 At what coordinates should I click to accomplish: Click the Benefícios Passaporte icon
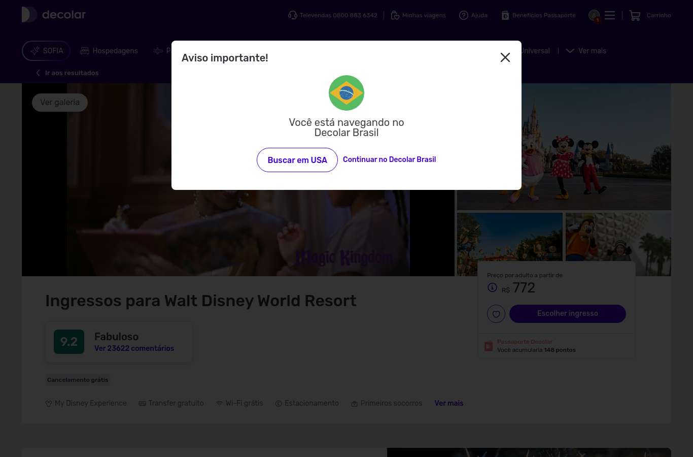[x=505, y=15]
